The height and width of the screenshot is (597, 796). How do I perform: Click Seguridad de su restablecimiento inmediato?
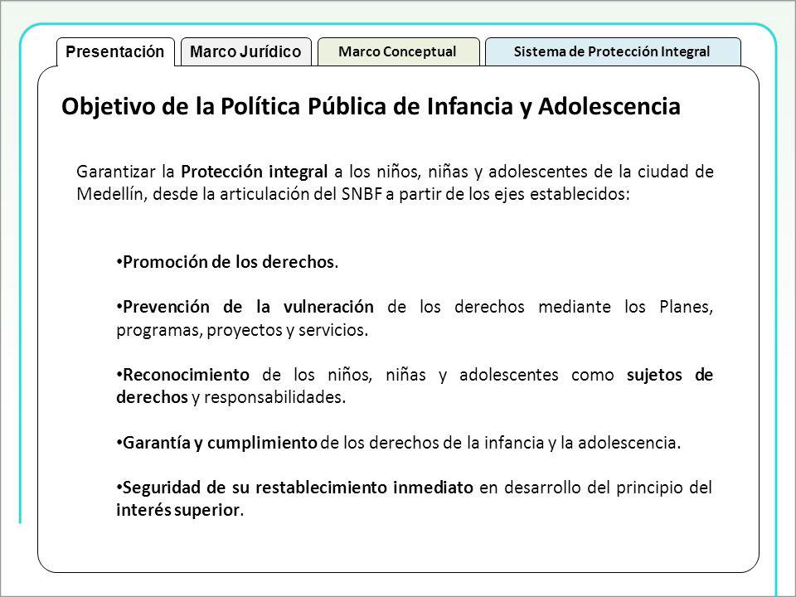point(298,488)
